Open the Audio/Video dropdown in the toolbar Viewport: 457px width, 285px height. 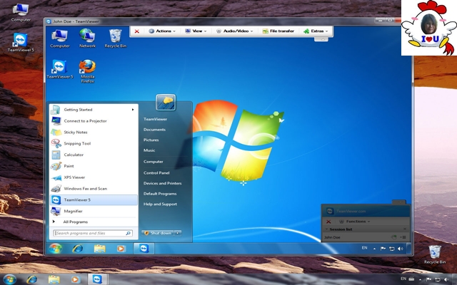235,31
